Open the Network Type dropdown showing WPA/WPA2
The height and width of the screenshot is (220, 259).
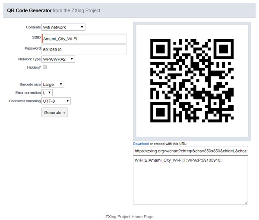click(58, 59)
